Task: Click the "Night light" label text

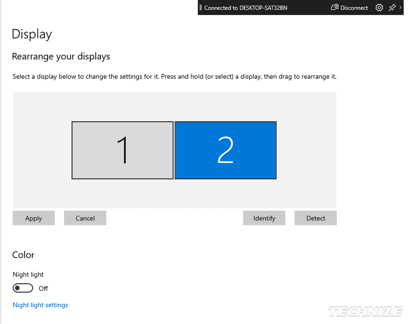Action: click(28, 274)
